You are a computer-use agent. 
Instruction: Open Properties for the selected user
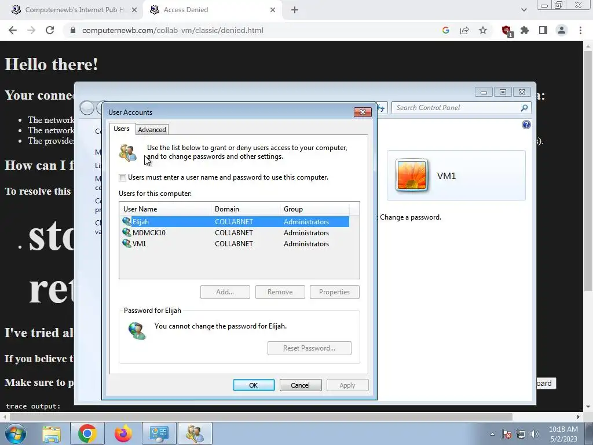[x=334, y=292]
